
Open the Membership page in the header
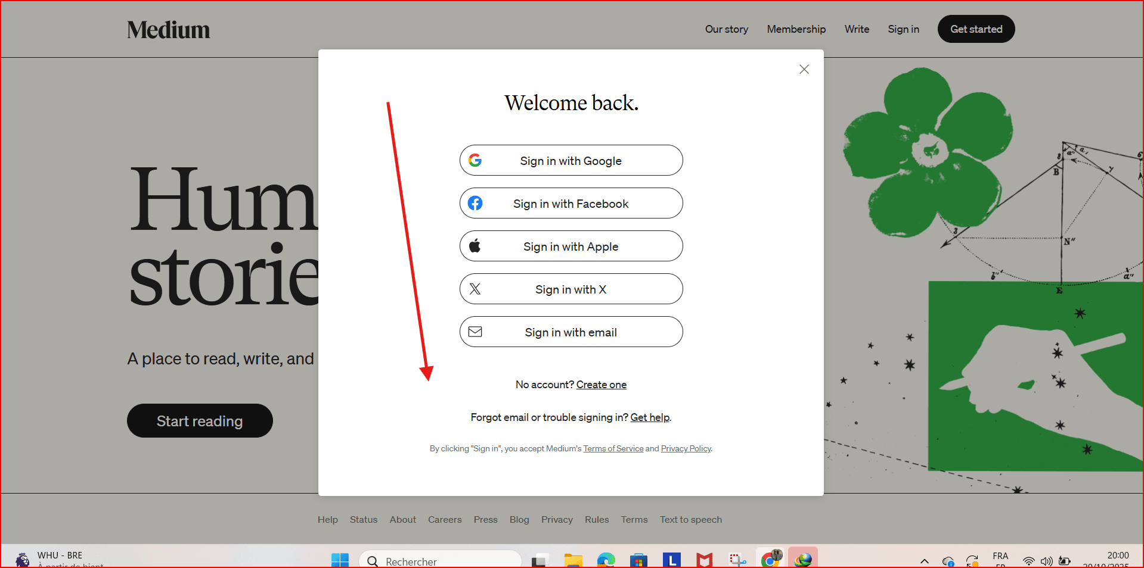coord(796,29)
